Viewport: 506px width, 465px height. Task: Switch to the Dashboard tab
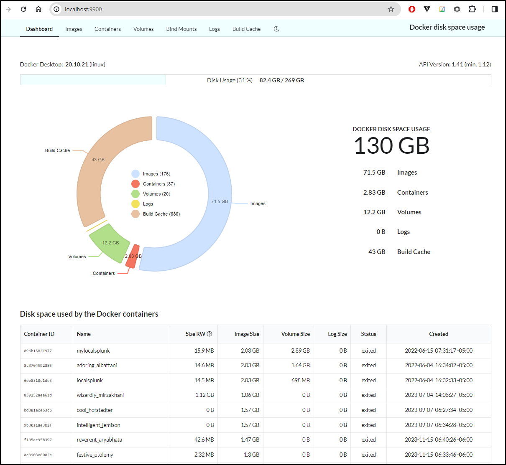coord(39,29)
